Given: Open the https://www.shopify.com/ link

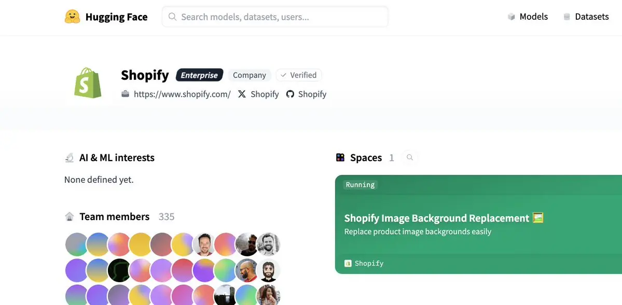Looking at the screenshot, I should (x=182, y=94).
